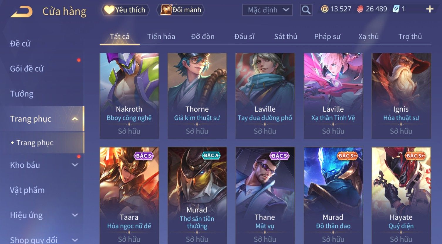Image resolution: width=442 pixels, height=244 pixels.
Task: Open Yêu thích heart favorites
Action: point(125,10)
